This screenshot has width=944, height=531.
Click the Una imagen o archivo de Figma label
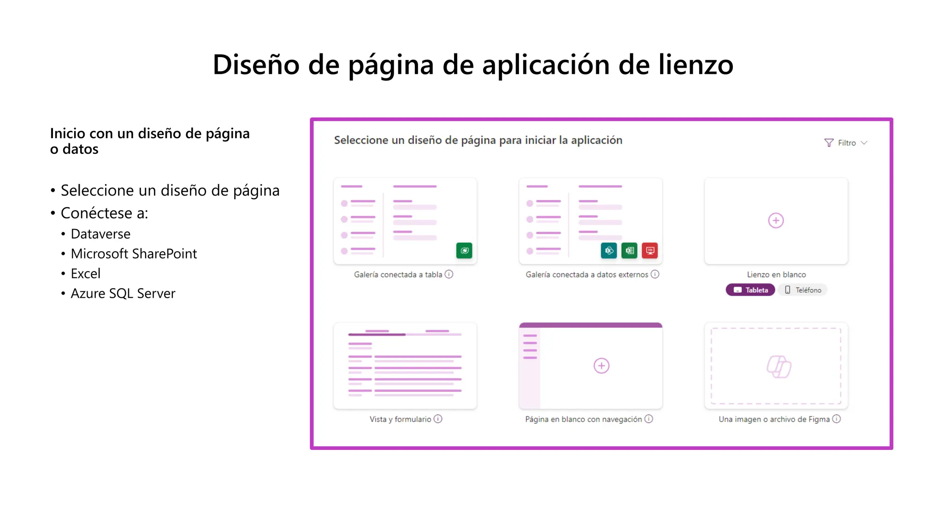click(x=774, y=419)
